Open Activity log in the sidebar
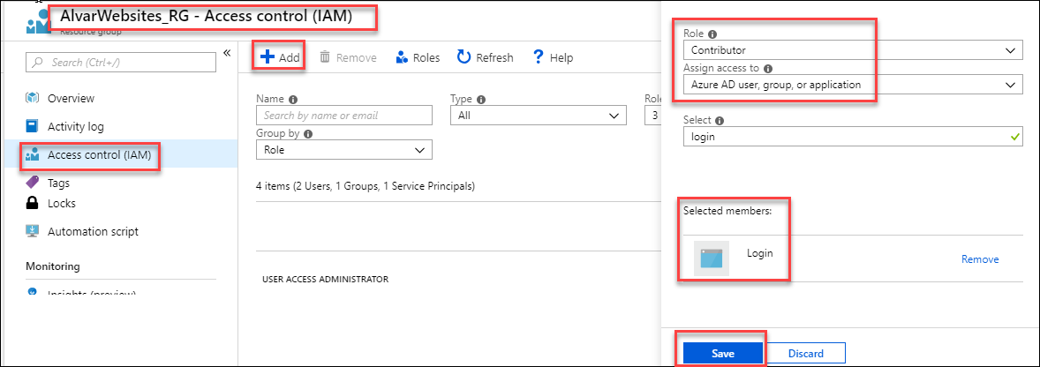The image size is (1040, 367). (76, 126)
